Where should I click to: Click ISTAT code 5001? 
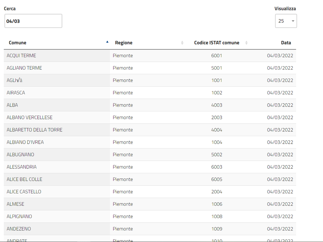[x=217, y=68]
